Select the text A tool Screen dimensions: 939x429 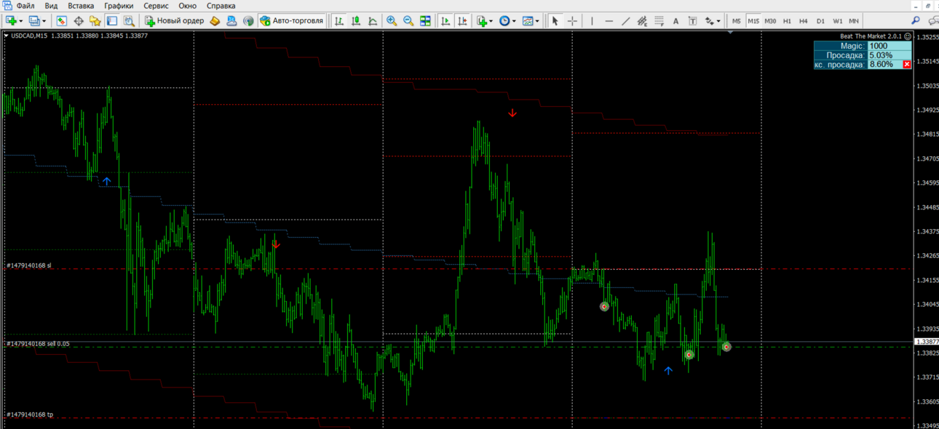point(675,21)
